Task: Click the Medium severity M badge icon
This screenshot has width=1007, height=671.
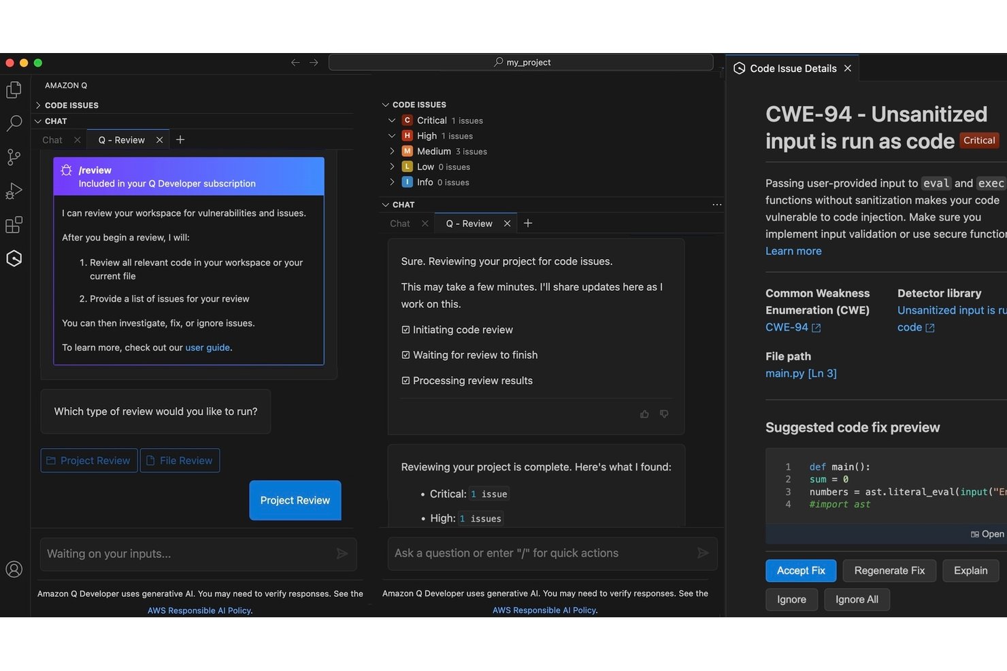Action: (x=407, y=151)
